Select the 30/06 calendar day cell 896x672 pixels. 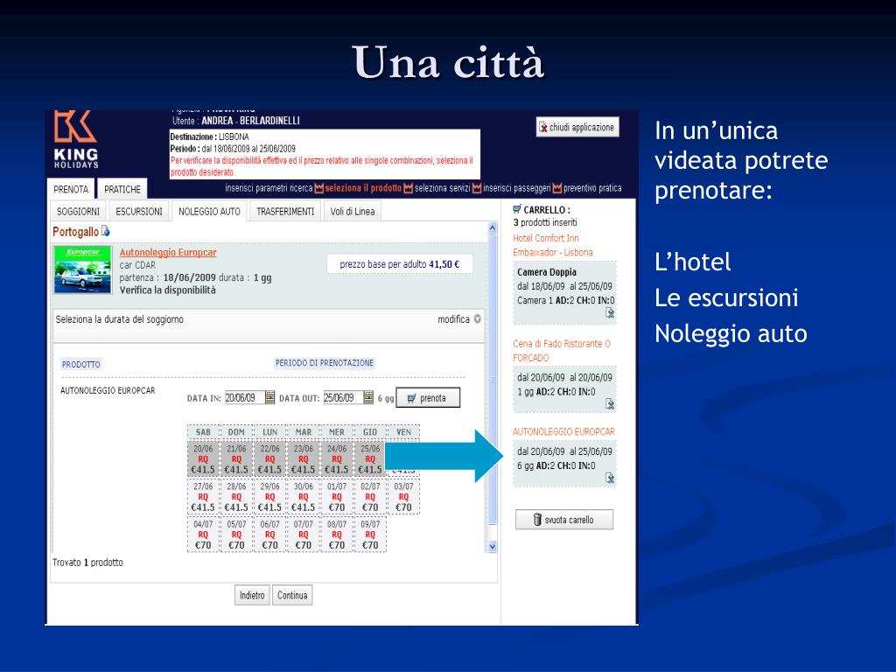pyautogui.click(x=303, y=497)
